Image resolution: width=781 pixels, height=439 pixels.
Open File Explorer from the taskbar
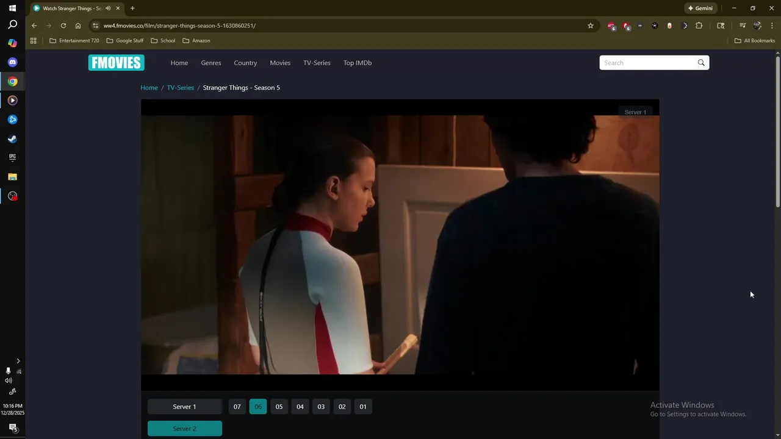point(12,177)
